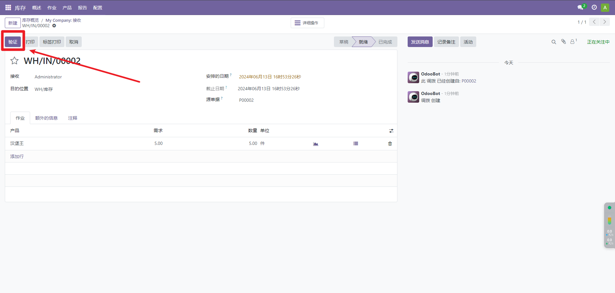615x293 pixels.
Task: Go to previous record arrow
Action: [594, 22]
